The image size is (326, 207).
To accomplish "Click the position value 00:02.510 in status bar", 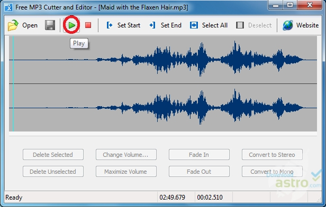I will click(210, 197).
